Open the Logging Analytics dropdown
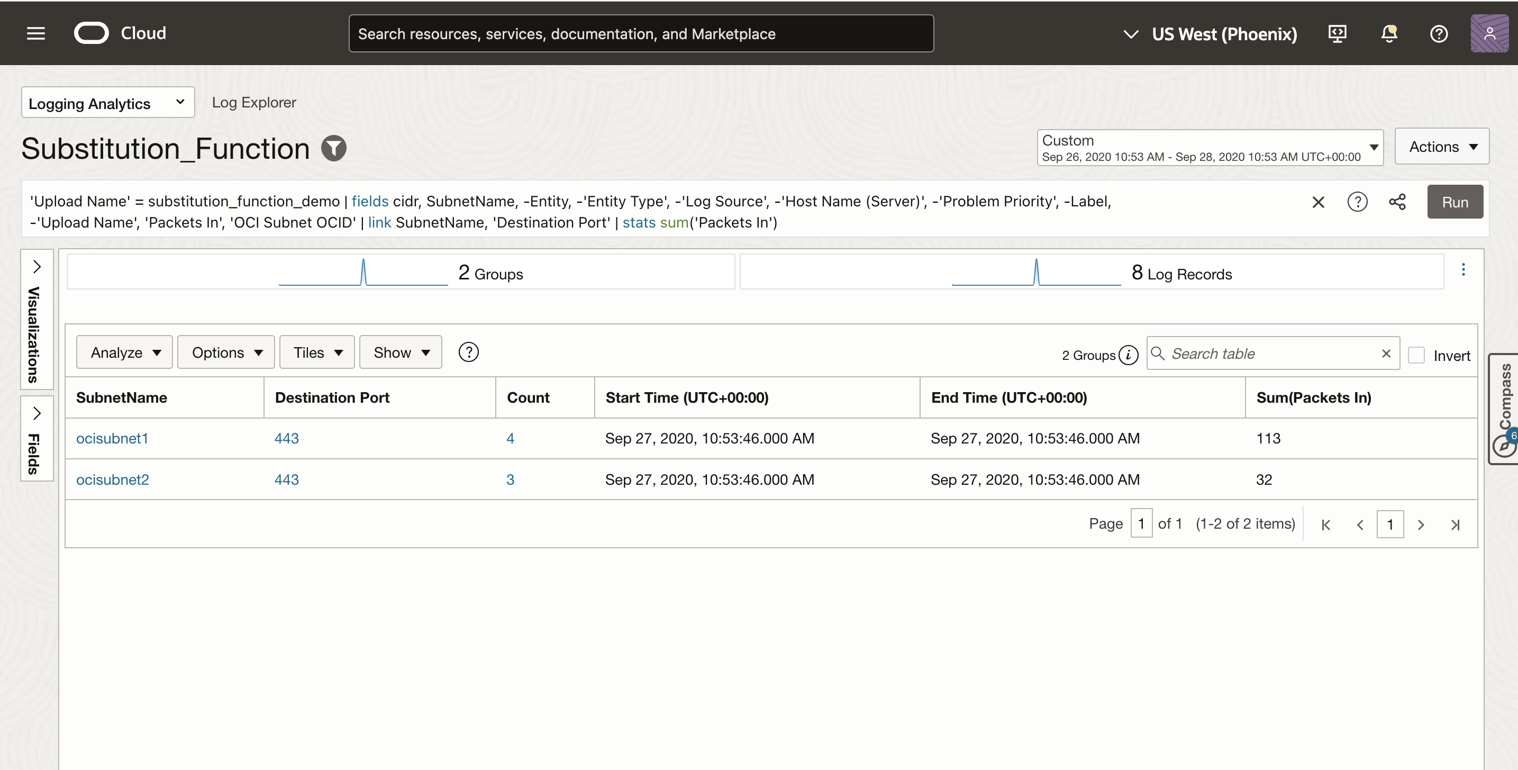The height and width of the screenshot is (770, 1518). [108, 103]
